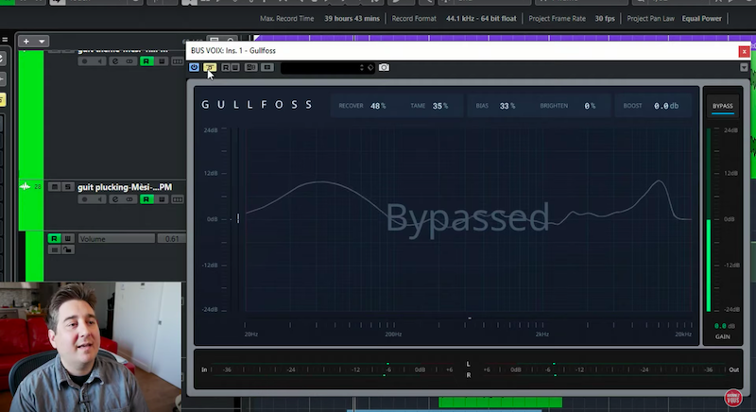756x412 pixels.
Task: Open preset management diamond icon
Action: tap(369, 68)
